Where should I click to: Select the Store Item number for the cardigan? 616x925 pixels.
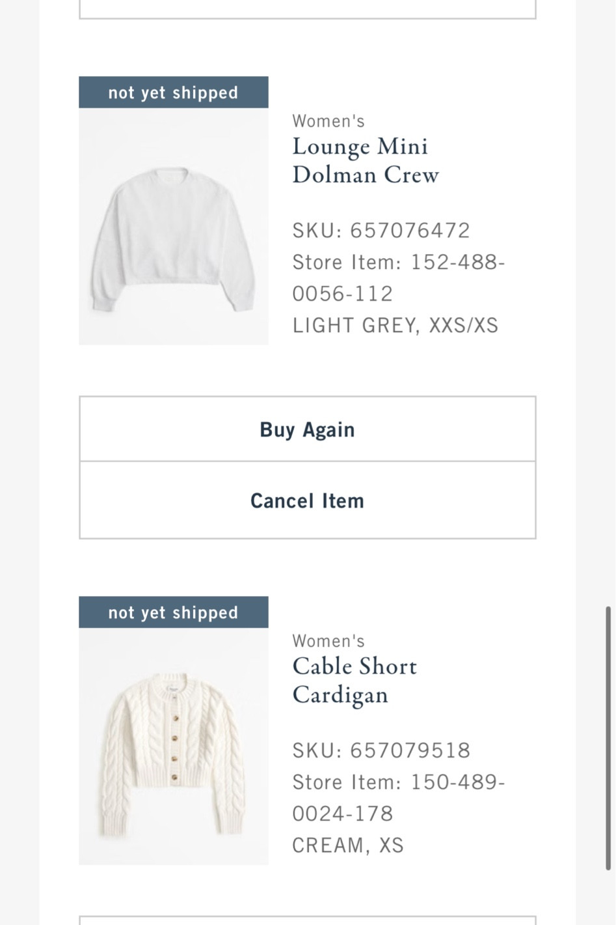398,797
